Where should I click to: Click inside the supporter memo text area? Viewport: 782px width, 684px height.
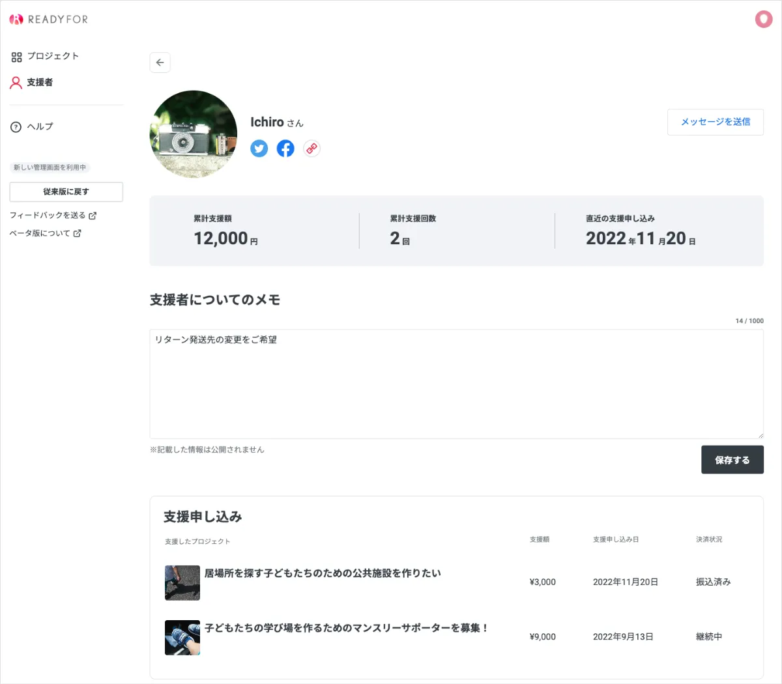coord(456,383)
